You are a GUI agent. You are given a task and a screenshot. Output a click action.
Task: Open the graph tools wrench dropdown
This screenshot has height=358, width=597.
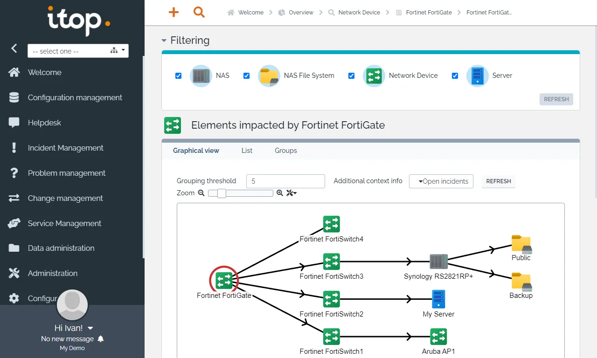pyautogui.click(x=292, y=193)
